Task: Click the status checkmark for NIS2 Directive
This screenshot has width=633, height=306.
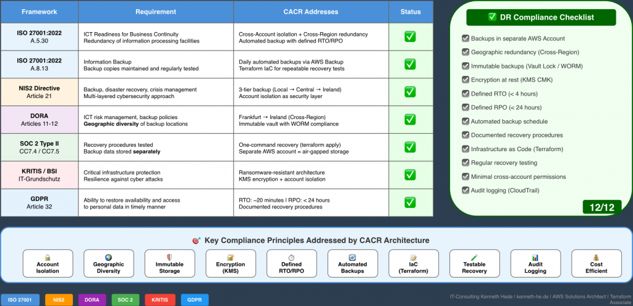Action: [410, 92]
